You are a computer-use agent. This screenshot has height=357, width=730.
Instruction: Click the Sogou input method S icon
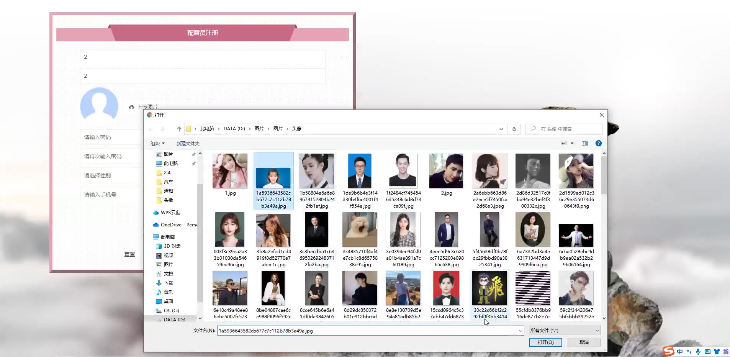click(x=669, y=351)
